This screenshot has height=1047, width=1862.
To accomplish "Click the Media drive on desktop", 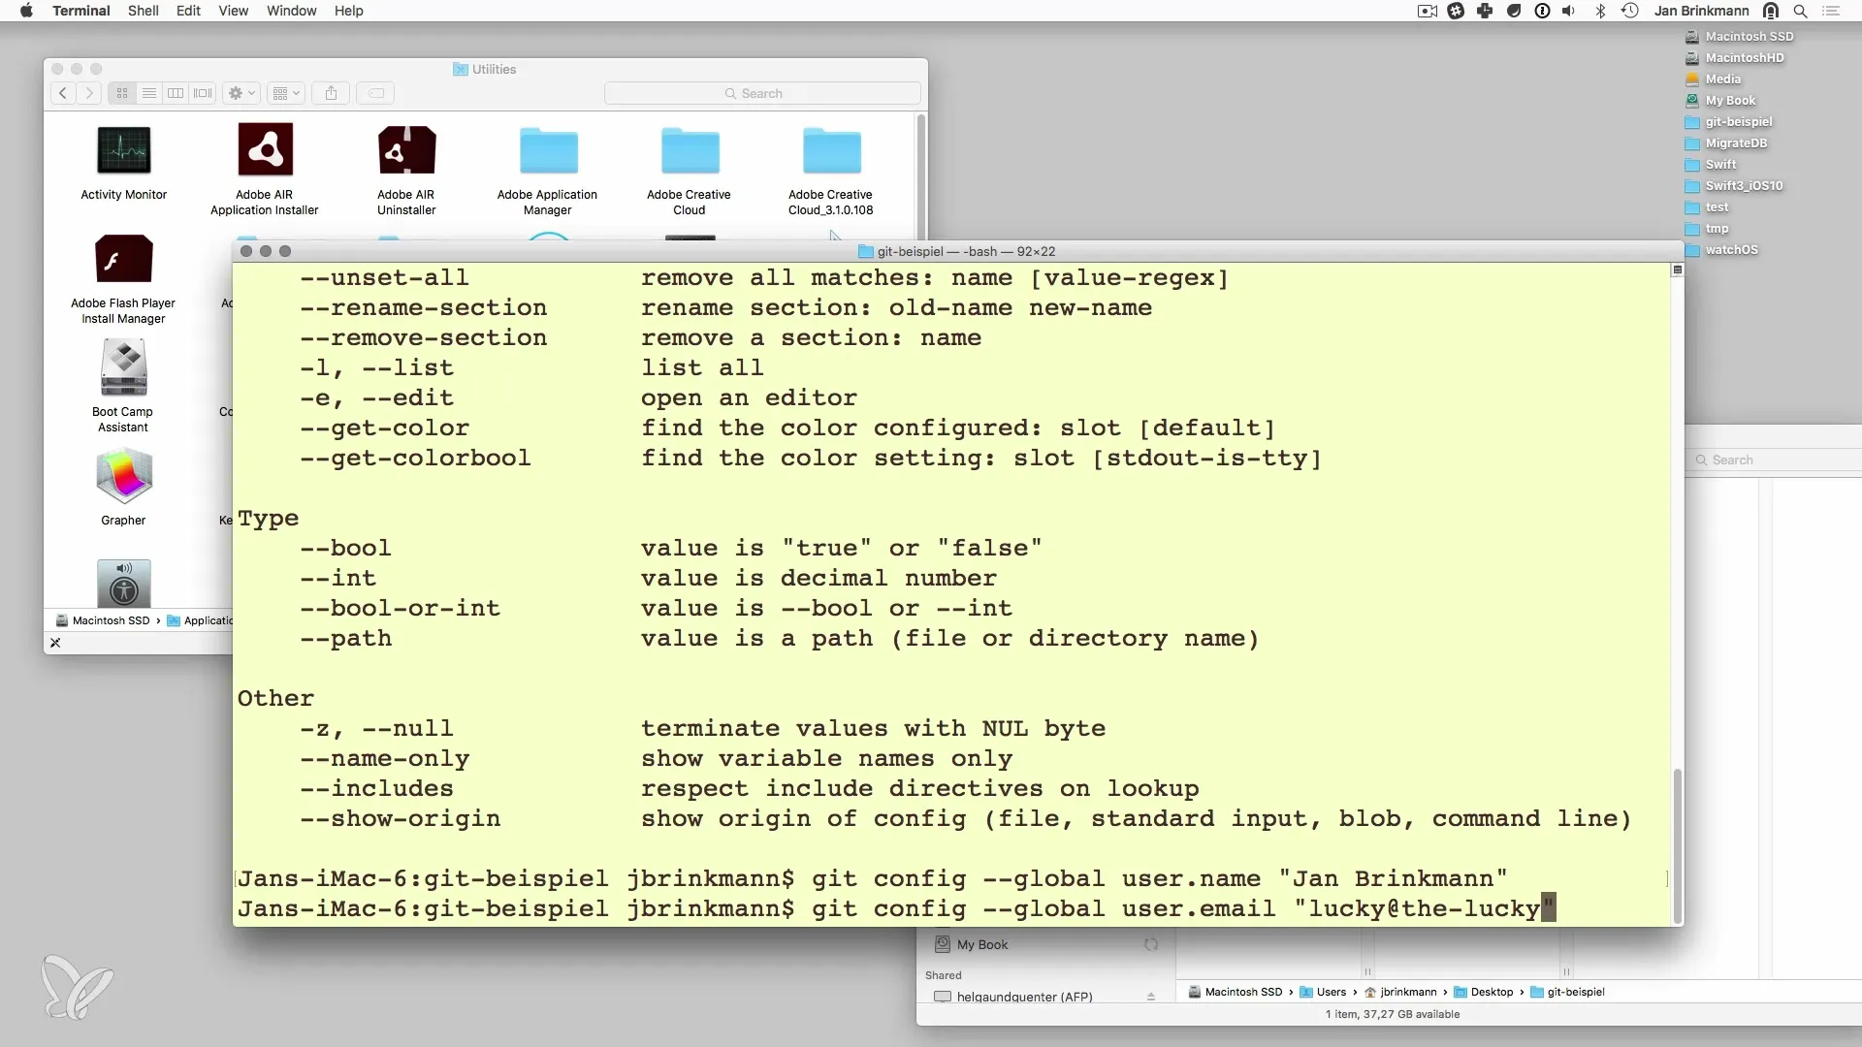I will (x=1713, y=79).
